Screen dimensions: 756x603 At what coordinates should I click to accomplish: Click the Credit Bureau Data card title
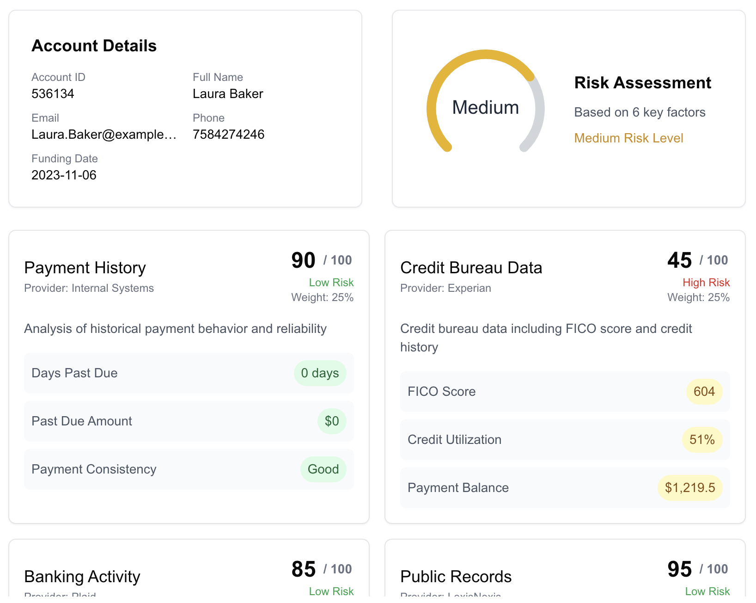pos(471,268)
